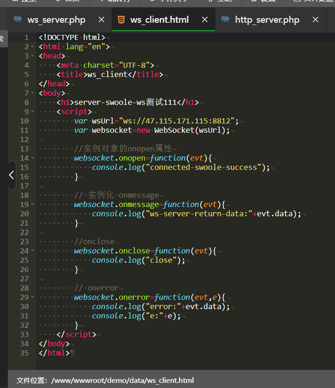
Task: Fold the onmessage function at line 19
Action: click(32, 204)
